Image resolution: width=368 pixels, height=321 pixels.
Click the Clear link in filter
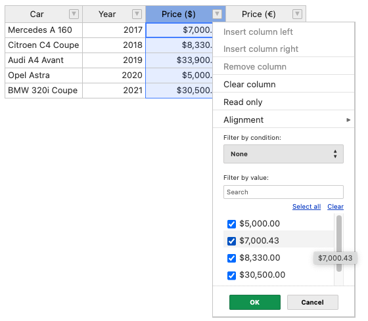(335, 207)
